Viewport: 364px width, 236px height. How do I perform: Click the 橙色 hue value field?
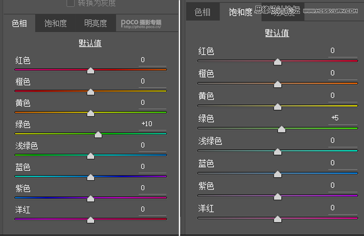pos(153,82)
